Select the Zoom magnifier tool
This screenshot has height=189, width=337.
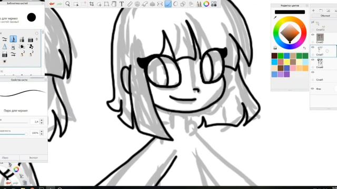[67, 4]
